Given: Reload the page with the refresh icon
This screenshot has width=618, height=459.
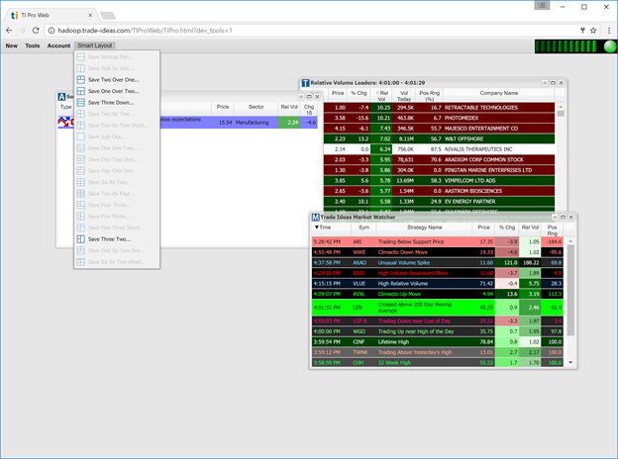Looking at the screenshot, I should (36, 31).
